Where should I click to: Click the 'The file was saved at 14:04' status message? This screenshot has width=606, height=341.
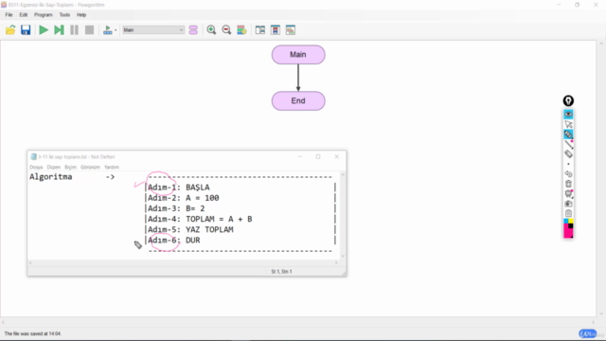click(32, 333)
